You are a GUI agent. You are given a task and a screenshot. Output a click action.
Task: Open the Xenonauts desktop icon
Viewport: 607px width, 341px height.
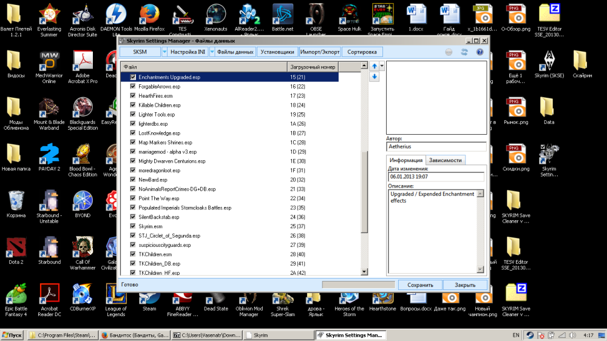coord(215,18)
